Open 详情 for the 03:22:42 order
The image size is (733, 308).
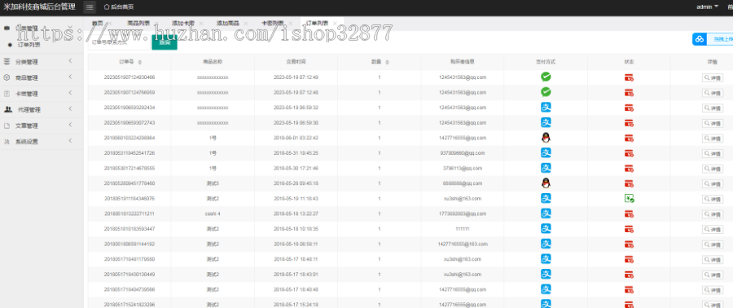coord(713,139)
